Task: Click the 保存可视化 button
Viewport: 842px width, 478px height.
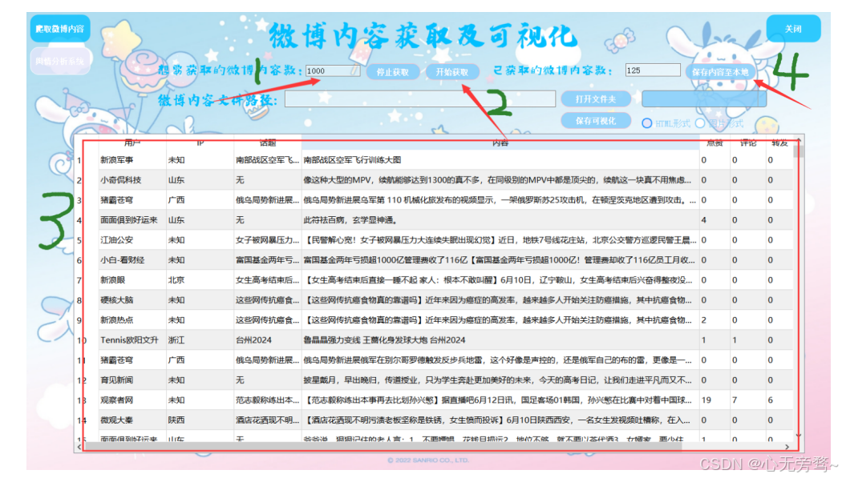Action: pyautogui.click(x=596, y=121)
